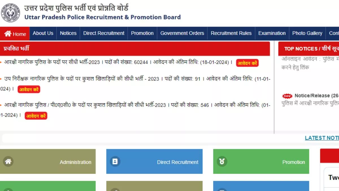Click the आरक्षी नागरिक पुलिस / पी0ए0सी0 recruitment text

(x=135, y=110)
